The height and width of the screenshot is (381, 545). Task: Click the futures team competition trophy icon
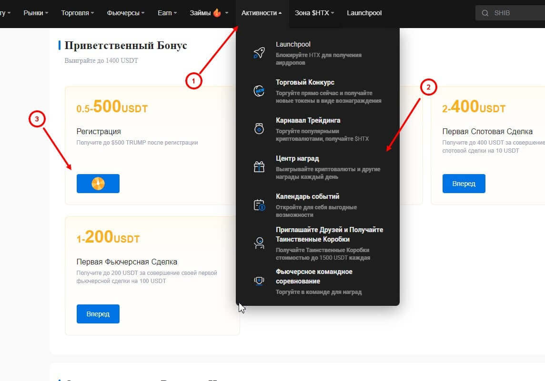(x=259, y=281)
